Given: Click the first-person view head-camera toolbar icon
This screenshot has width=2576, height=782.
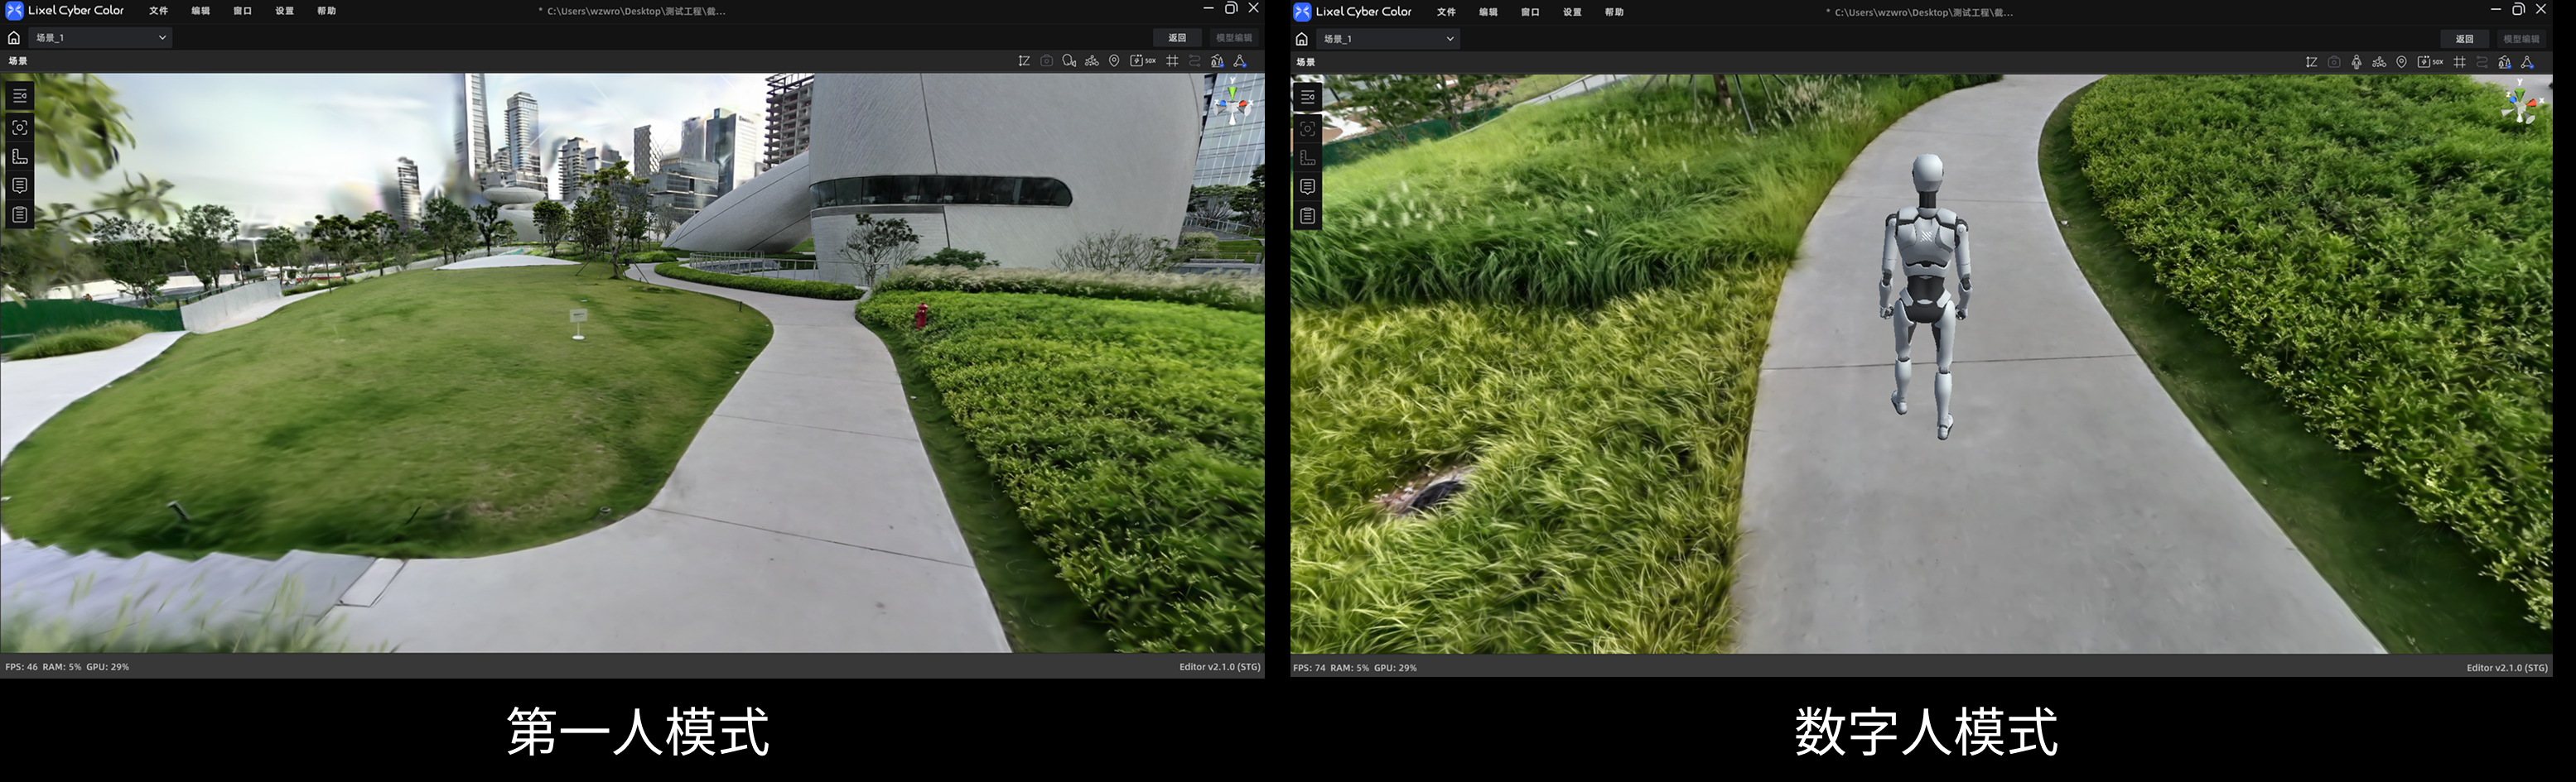Looking at the screenshot, I should 1069,61.
